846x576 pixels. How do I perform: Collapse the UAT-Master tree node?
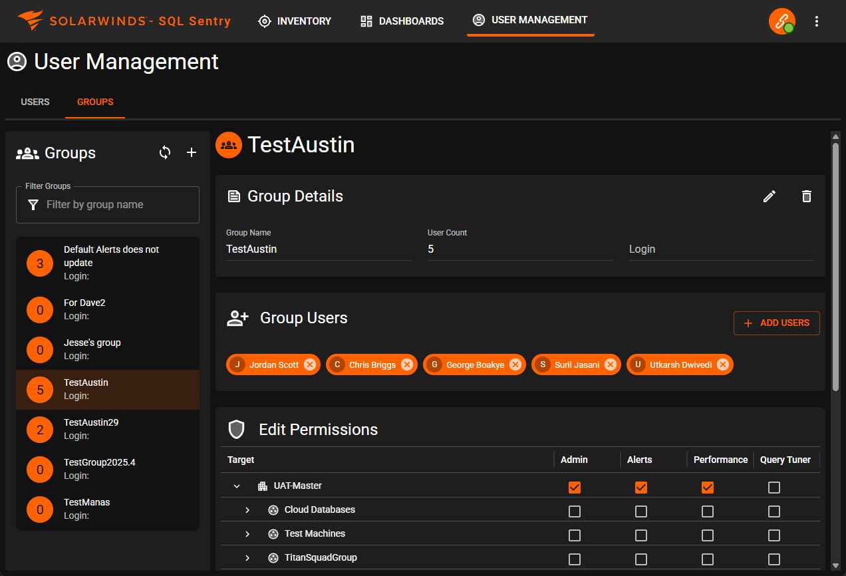pyautogui.click(x=237, y=486)
